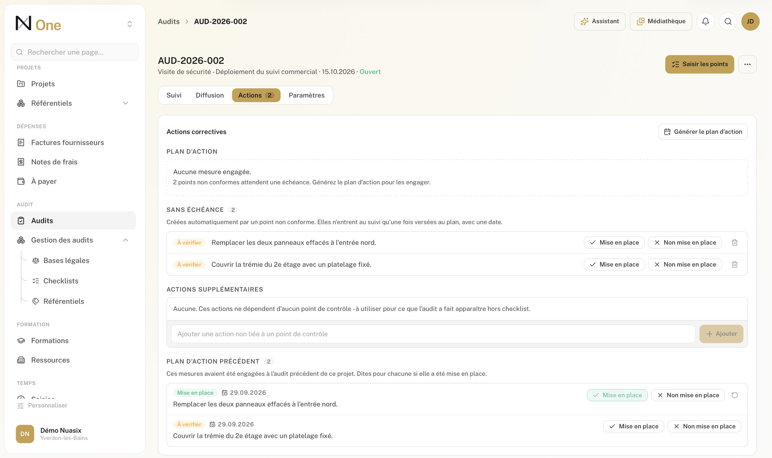Open the three-dots more options menu
Image resolution: width=772 pixels, height=458 pixels.
747,64
